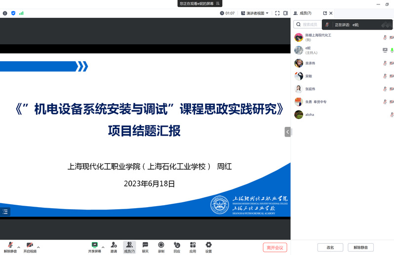394x255 pixels.
Task: Expand audio options arrow beside 解除静音
Action: tap(19, 246)
